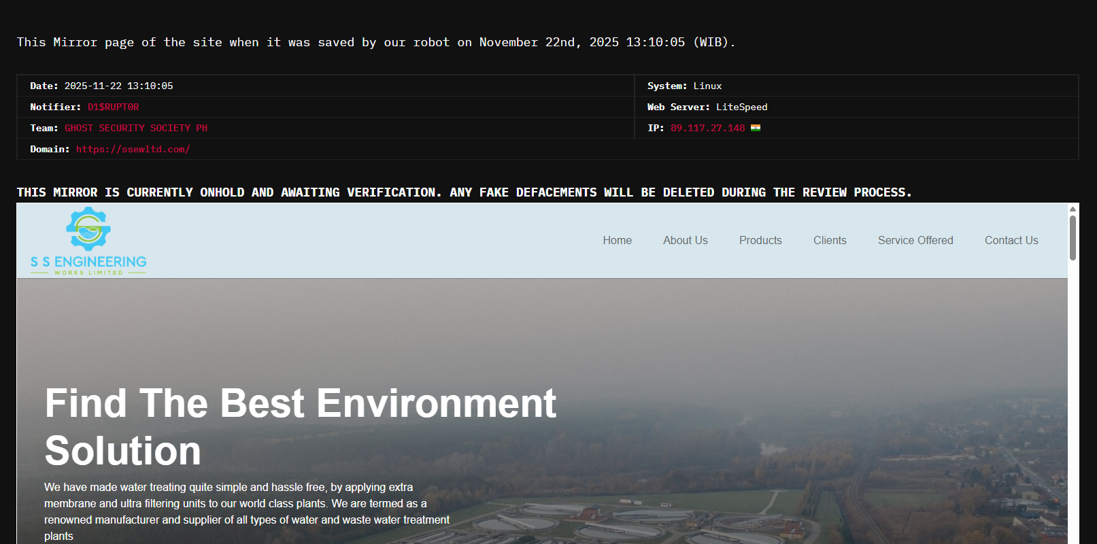The height and width of the screenshot is (544, 1097).
Task: Click the IP address 89.117.27.148 link
Action: (x=707, y=129)
